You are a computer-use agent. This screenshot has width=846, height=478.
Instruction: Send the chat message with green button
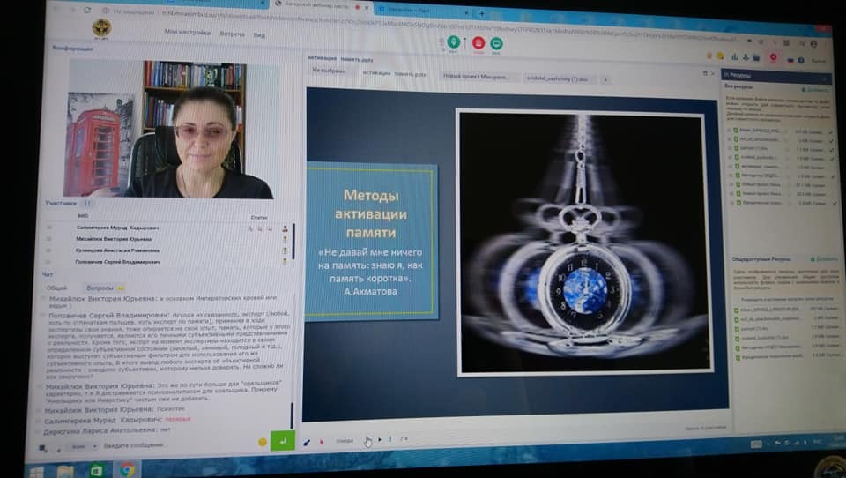click(x=283, y=441)
